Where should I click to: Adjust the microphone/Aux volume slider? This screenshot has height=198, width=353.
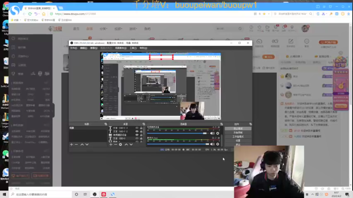178,144
